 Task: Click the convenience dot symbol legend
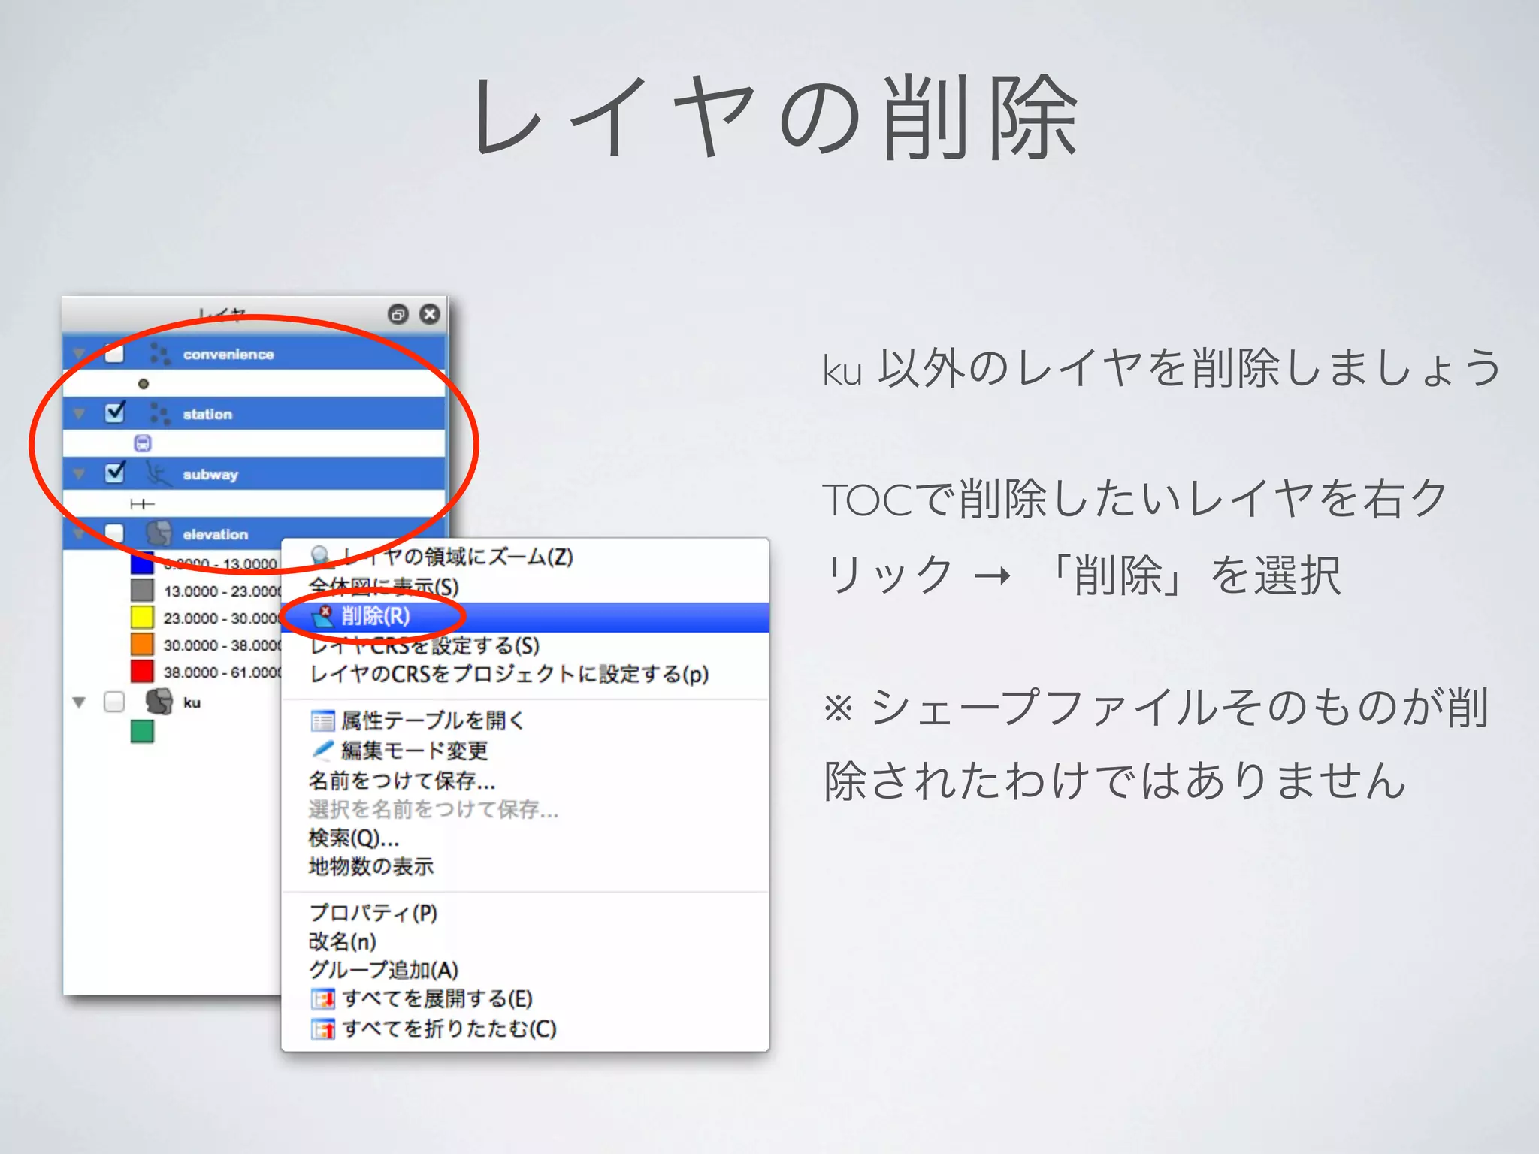[x=144, y=384]
